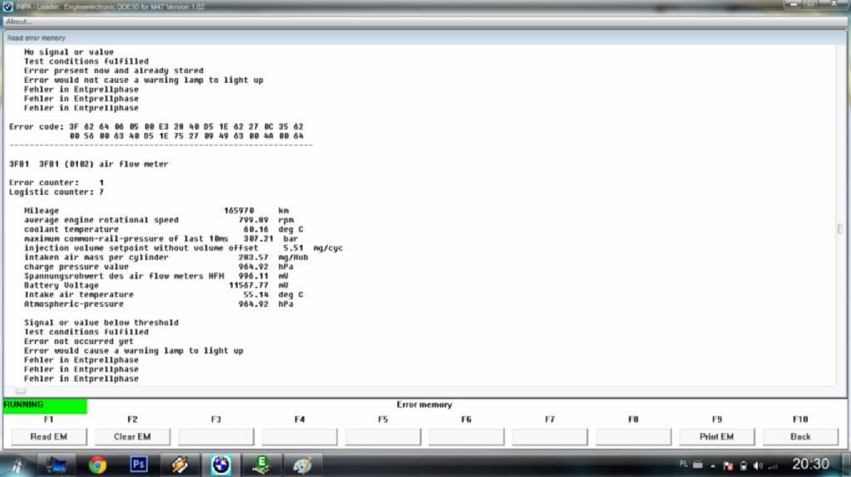Open the About... menu
Image resolution: width=851 pixels, height=477 pixels.
19,22
